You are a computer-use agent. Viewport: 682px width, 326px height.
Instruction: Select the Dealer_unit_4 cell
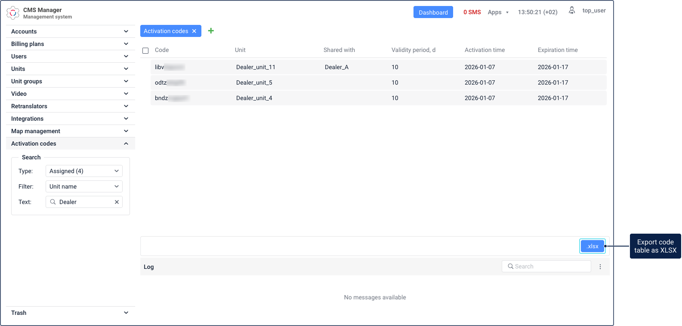(x=254, y=98)
